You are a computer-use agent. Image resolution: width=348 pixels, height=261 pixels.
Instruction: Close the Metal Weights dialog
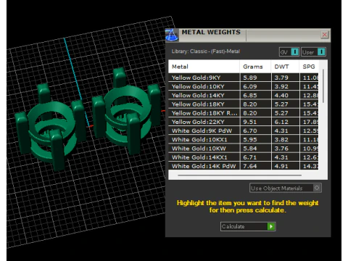click(324, 35)
